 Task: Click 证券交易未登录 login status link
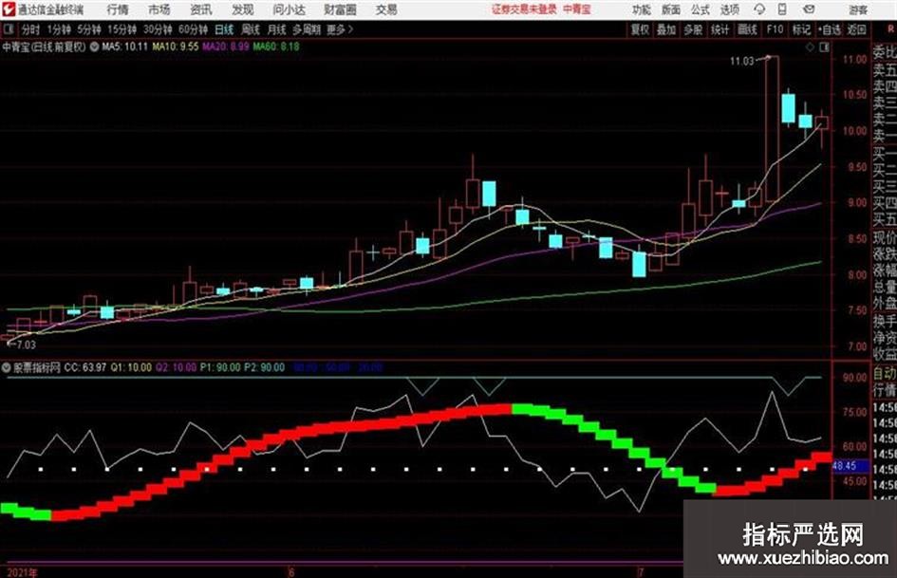pos(524,9)
